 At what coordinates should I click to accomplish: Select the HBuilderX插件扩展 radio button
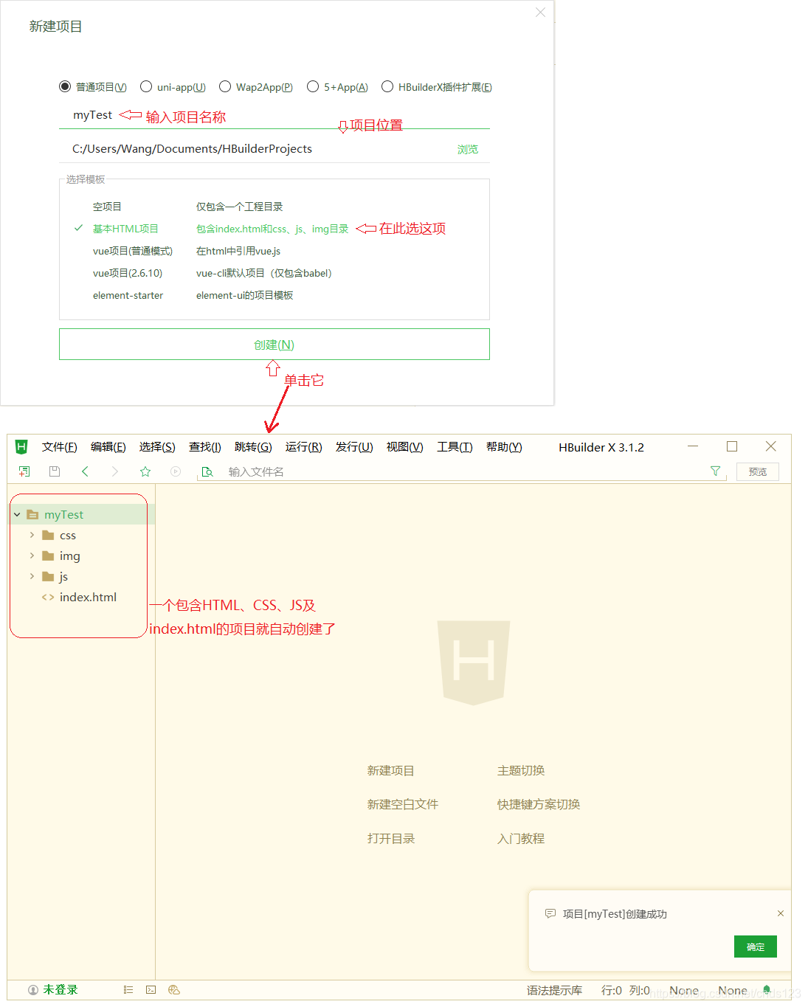[387, 86]
